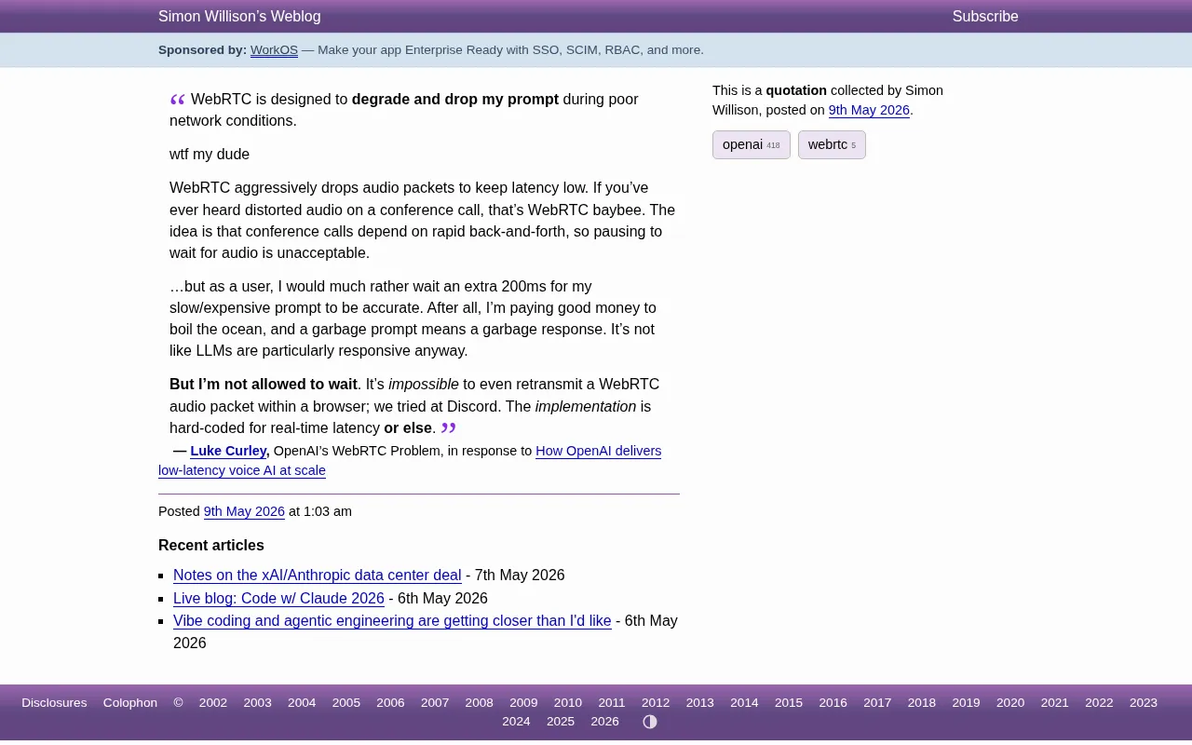Select 2010 in the footer archive
The width and height of the screenshot is (1192, 745).
[x=568, y=703]
